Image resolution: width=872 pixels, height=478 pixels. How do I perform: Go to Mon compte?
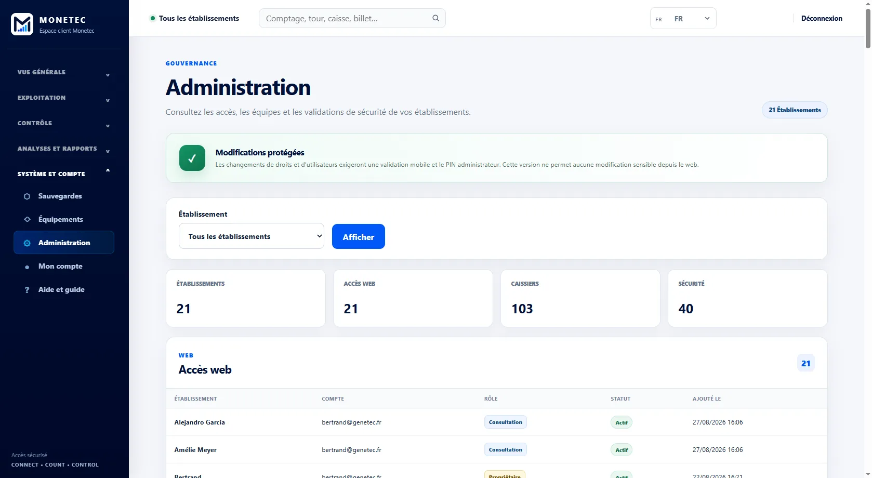[x=63, y=266]
